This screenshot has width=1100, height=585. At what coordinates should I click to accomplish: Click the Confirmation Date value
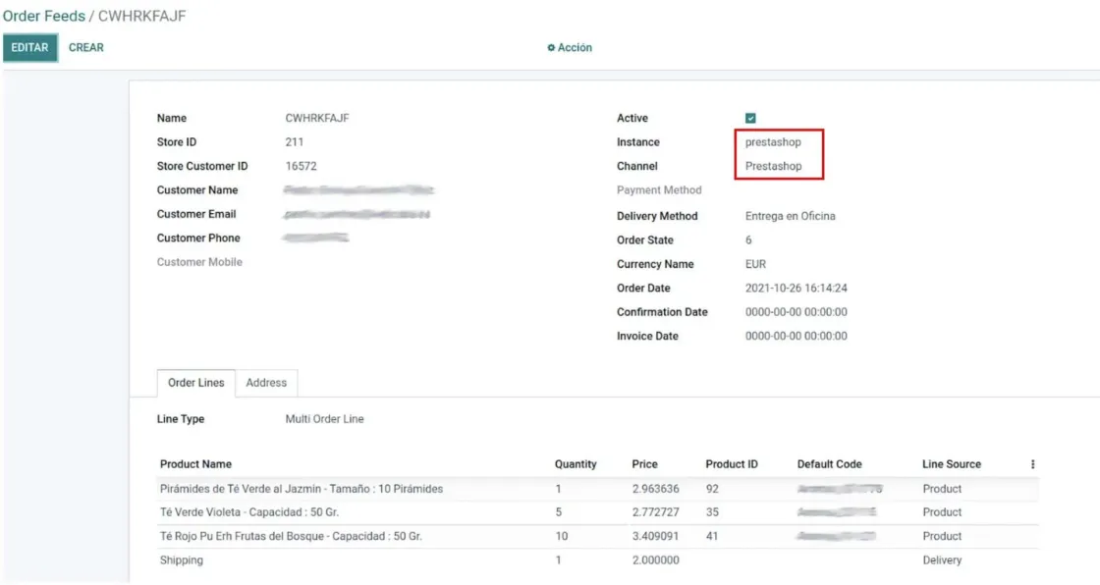tap(797, 312)
